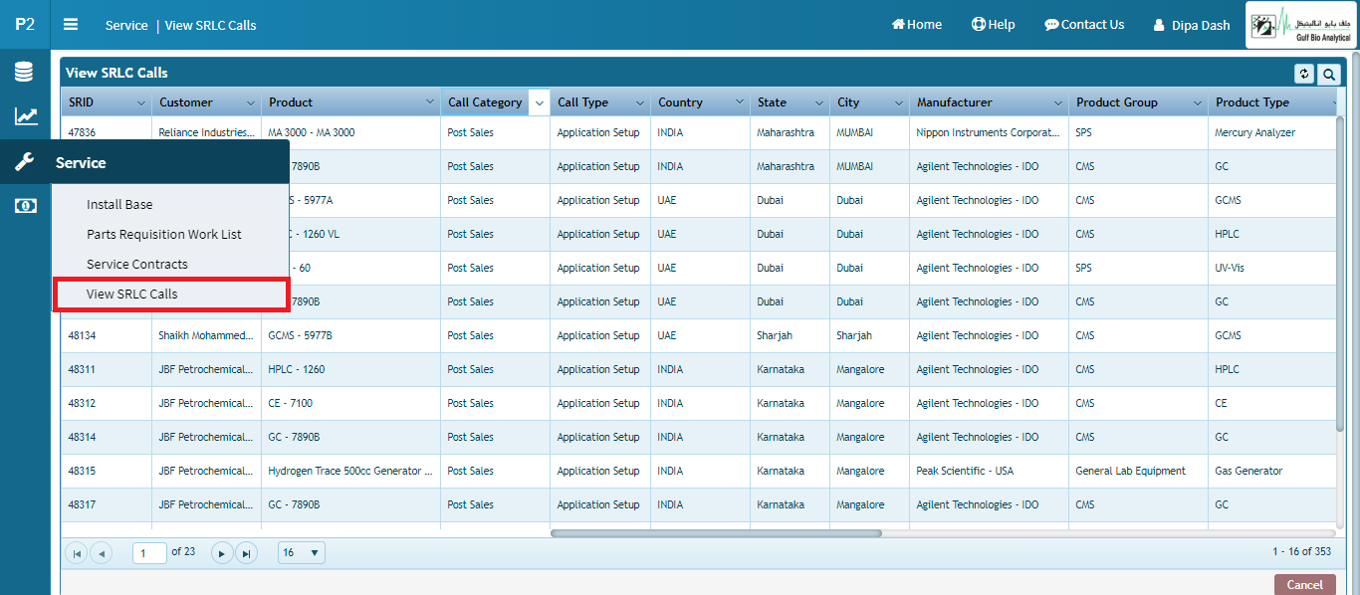
Task: Open Product column dropdown arrow
Action: pos(430,102)
